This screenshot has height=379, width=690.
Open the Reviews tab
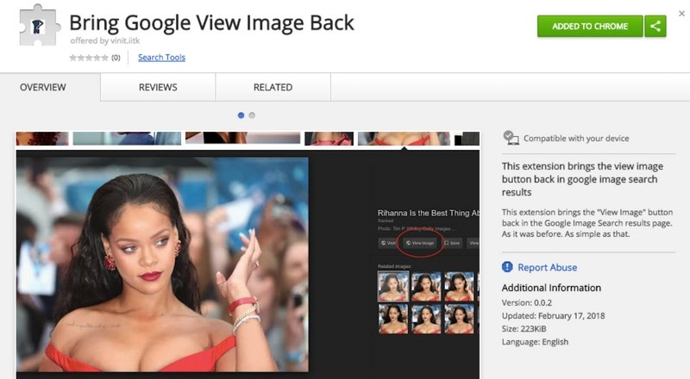(x=158, y=87)
